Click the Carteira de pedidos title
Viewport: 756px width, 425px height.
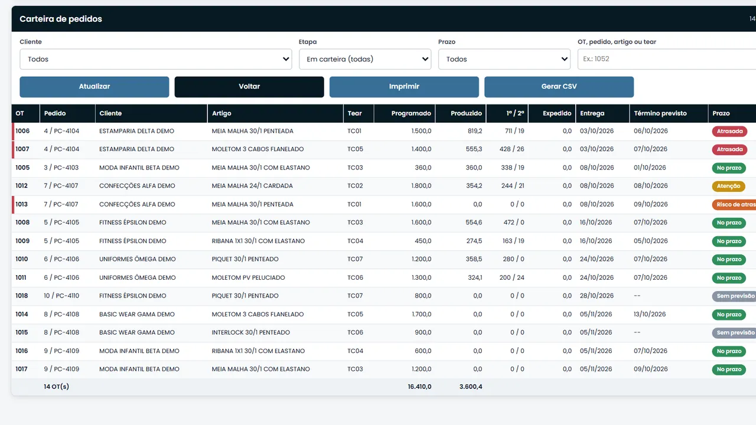pos(61,19)
